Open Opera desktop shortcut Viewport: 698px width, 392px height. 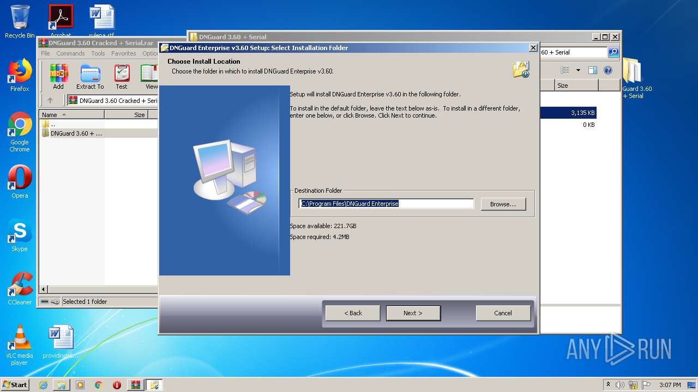point(20,182)
